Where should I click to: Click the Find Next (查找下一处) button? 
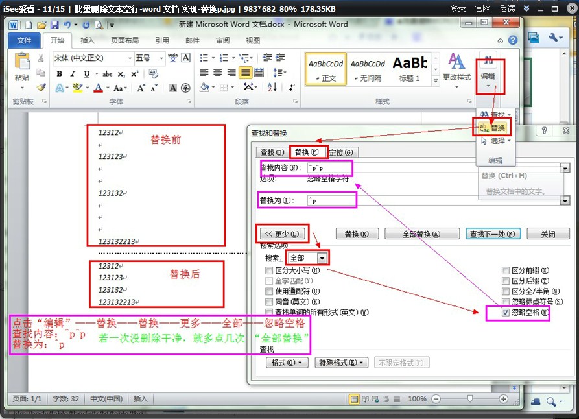point(493,234)
